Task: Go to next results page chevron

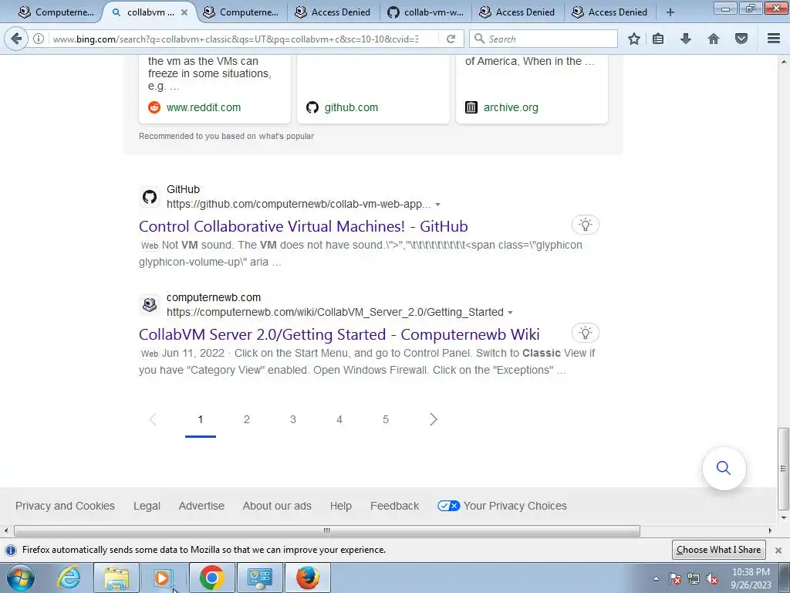Action: pos(434,419)
